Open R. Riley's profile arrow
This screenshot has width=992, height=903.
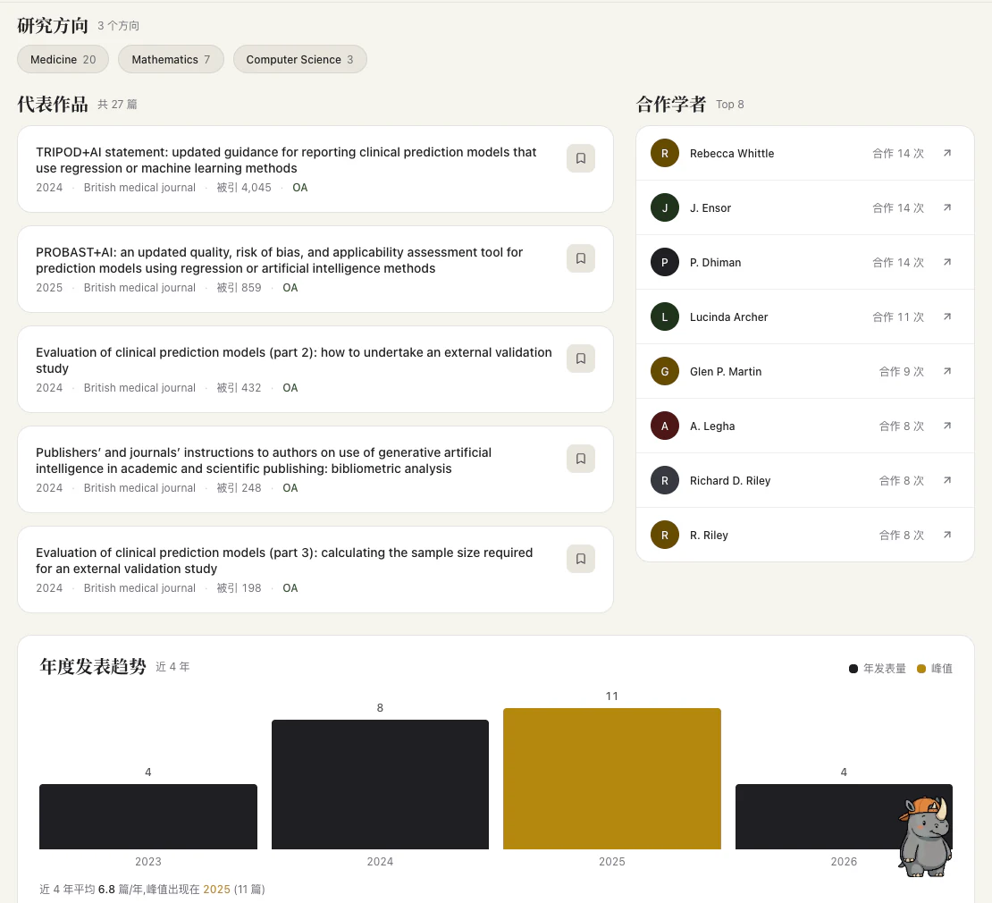pos(947,535)
